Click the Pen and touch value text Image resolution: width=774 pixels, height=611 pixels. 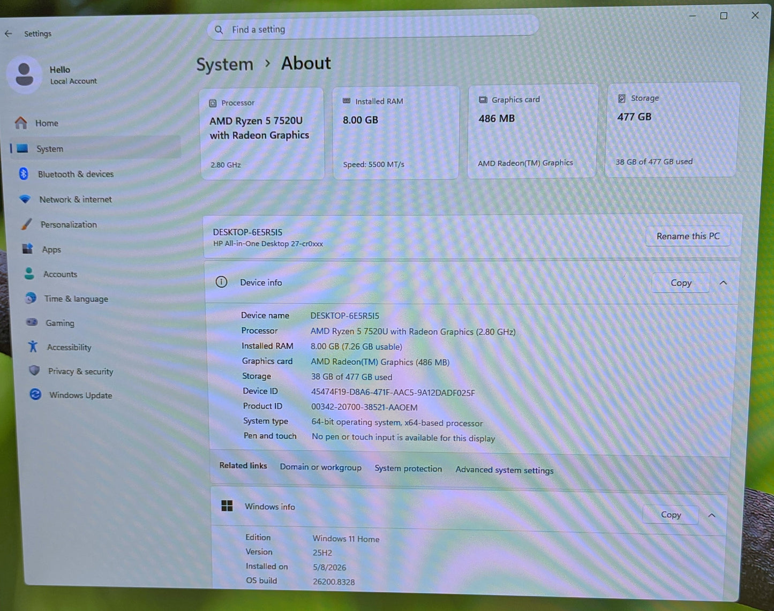pyautogui.click(x=403, y=437)
